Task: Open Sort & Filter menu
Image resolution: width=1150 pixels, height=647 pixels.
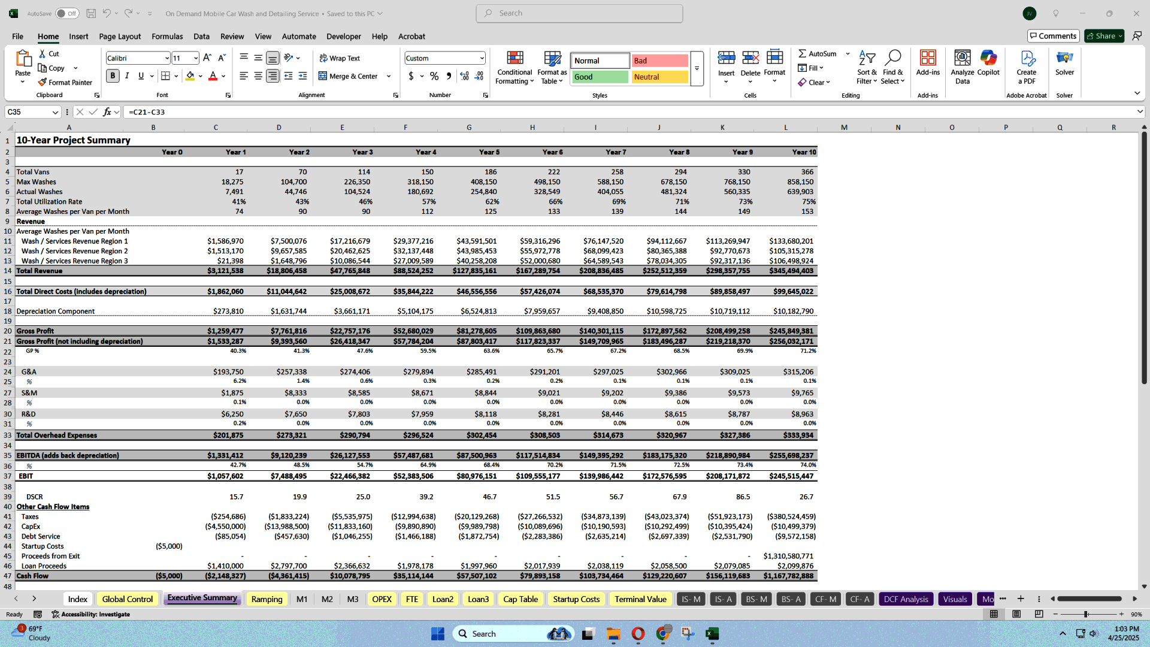Action: pos(867,67)
